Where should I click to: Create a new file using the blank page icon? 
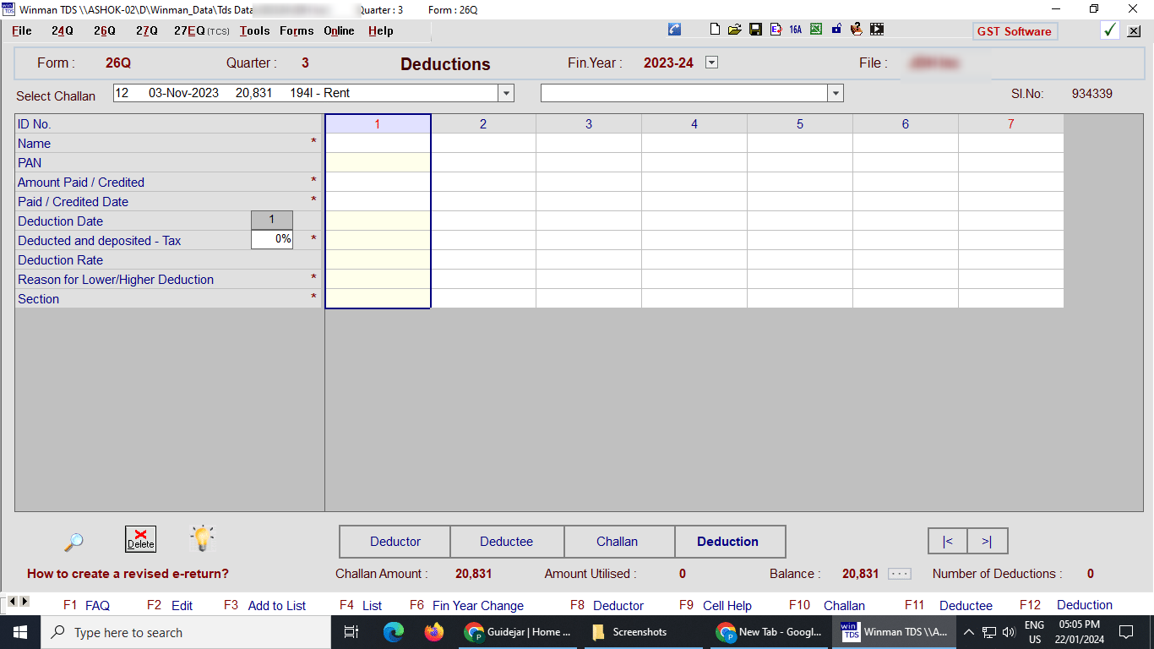tap(715, 29)
